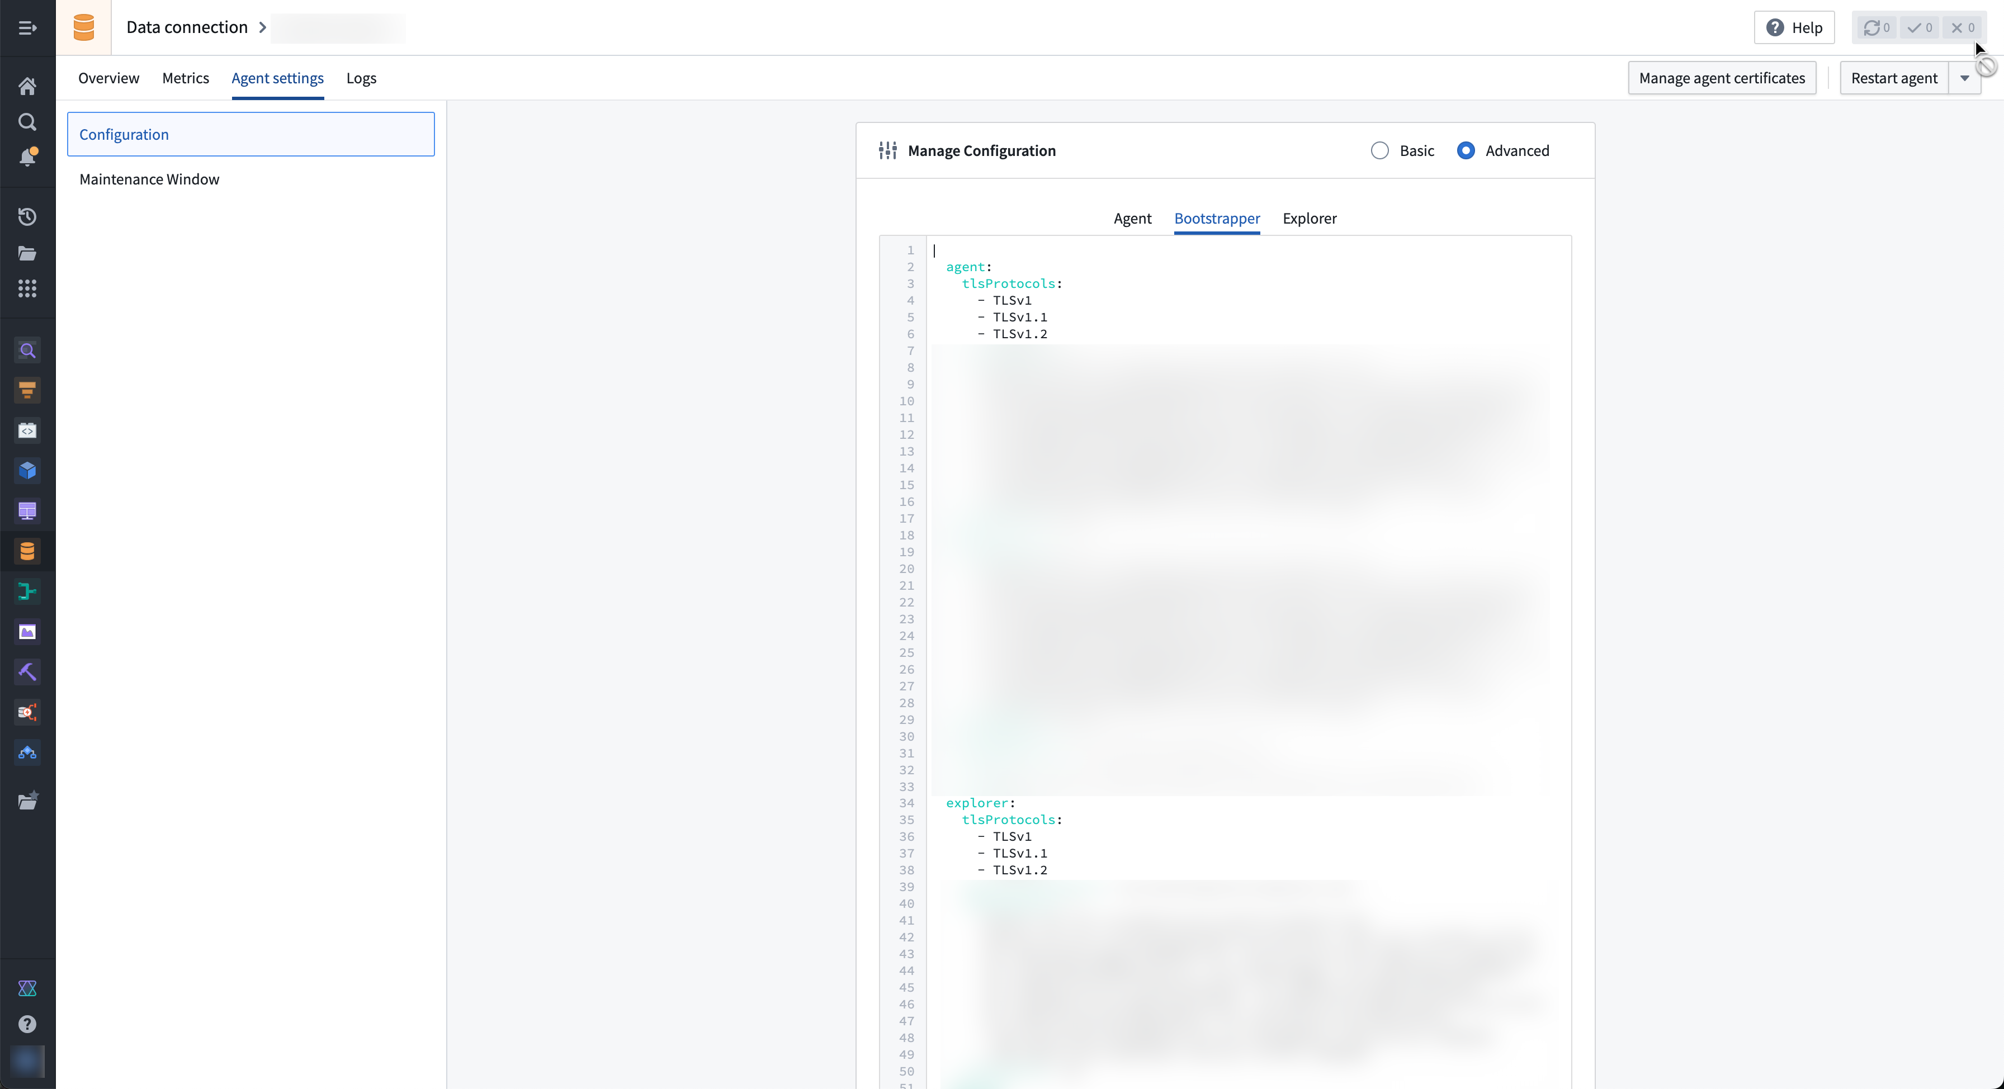The image size is (2004, 1089).
Task: Click the user avatar at sidebar bottom
Action: click(x=27, y=1062)
